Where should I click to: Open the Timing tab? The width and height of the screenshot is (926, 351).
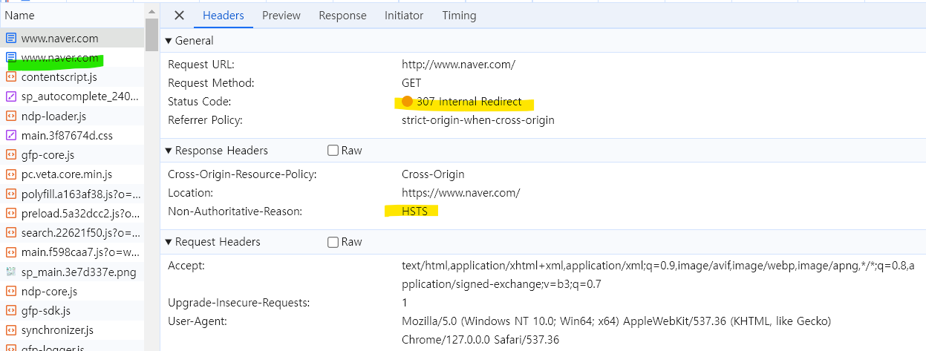[459, 15]
